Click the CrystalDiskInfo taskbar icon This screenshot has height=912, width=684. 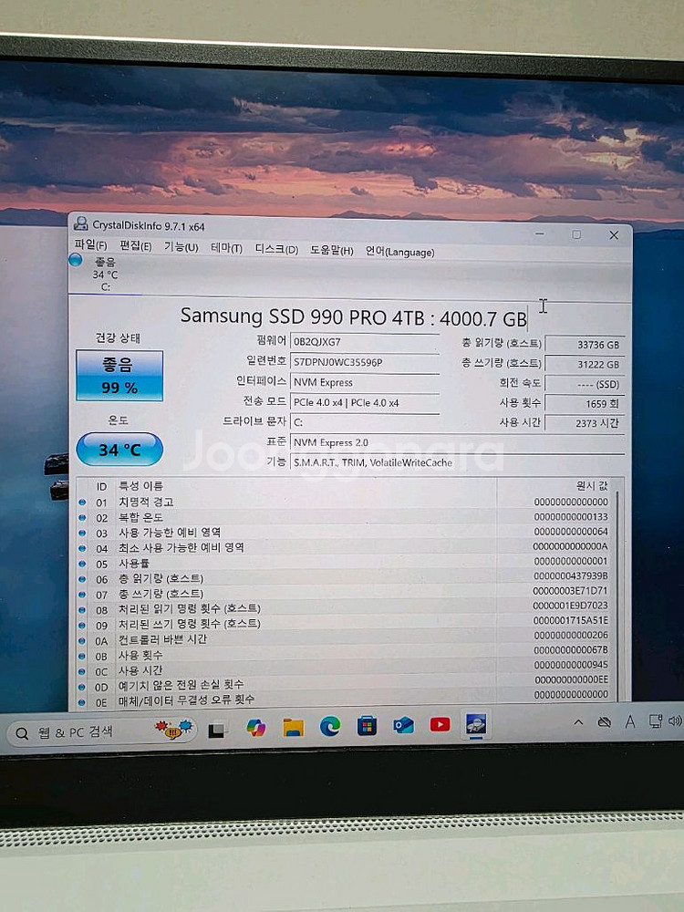click(x=476, y=723)
